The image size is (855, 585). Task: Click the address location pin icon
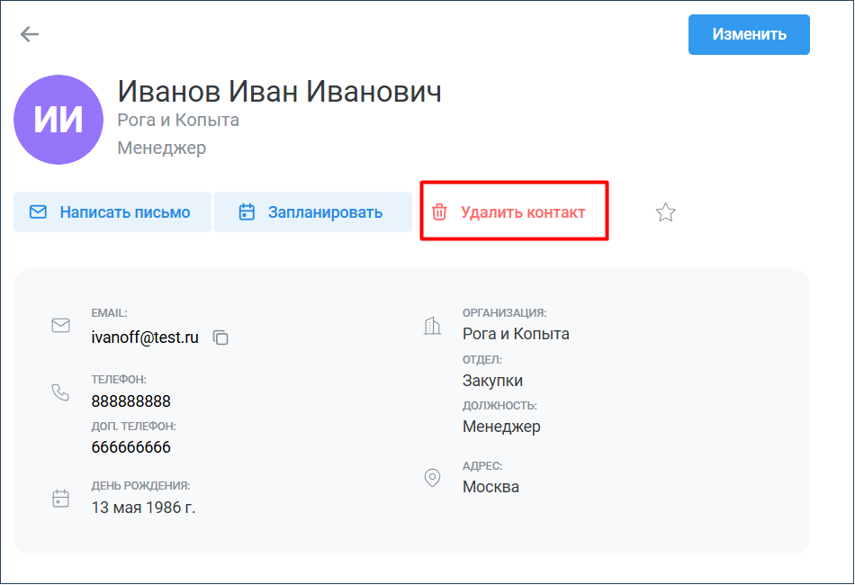coord(432,478)
